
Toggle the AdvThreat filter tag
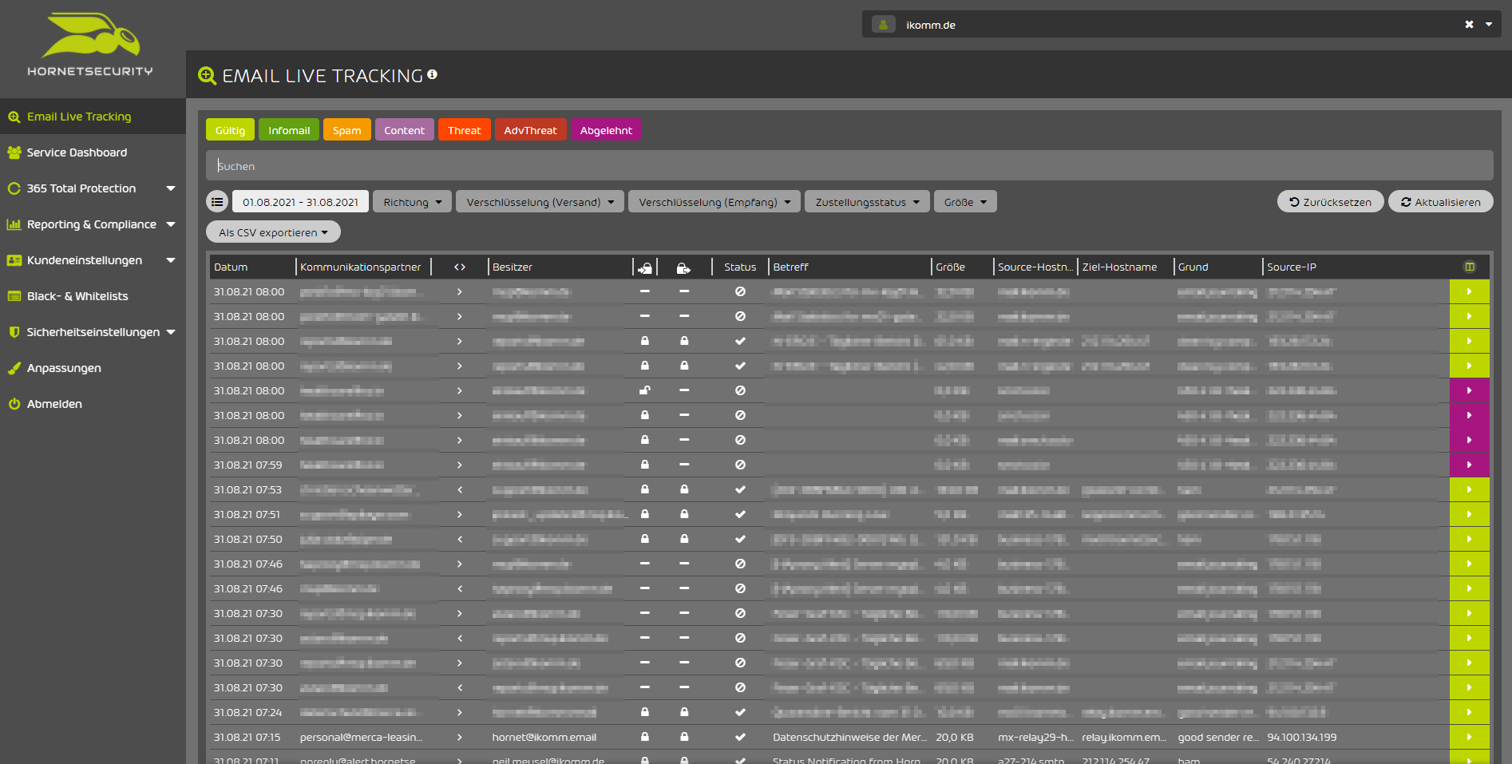pyautogui.click(x=530, y=130)
